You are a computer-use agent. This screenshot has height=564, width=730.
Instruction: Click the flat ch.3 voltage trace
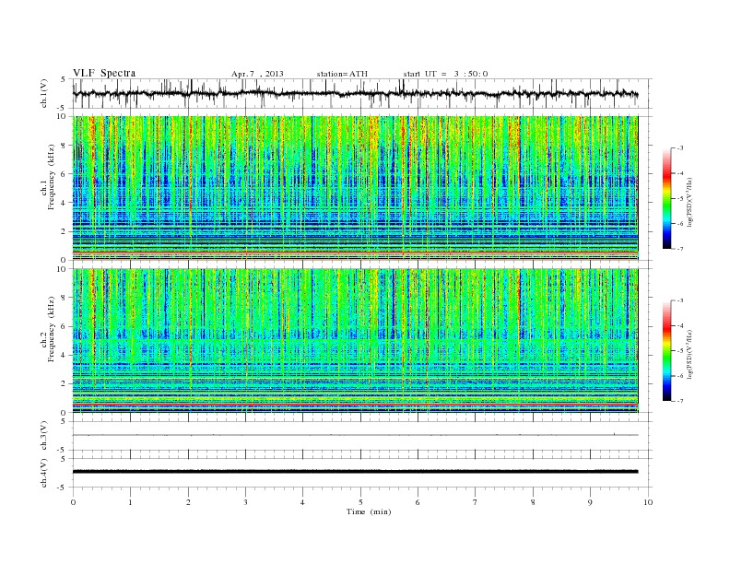pos(355,435)
